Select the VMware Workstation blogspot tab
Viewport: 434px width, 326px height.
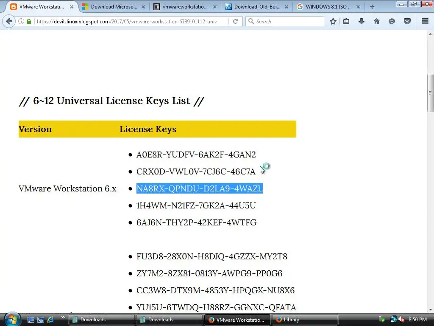42,7
